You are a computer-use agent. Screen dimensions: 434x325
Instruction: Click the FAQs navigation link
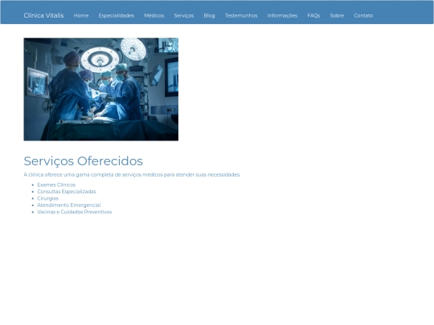coord(313,16)
